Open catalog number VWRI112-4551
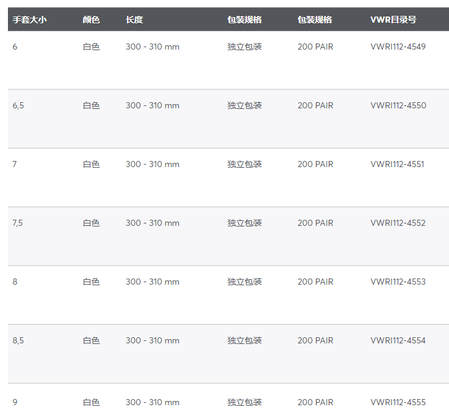 pyautogui.click(x=397, y=164)
